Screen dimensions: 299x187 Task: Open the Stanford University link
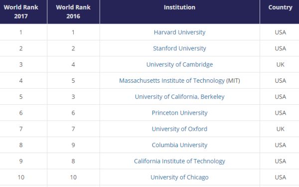click(179, 48)
